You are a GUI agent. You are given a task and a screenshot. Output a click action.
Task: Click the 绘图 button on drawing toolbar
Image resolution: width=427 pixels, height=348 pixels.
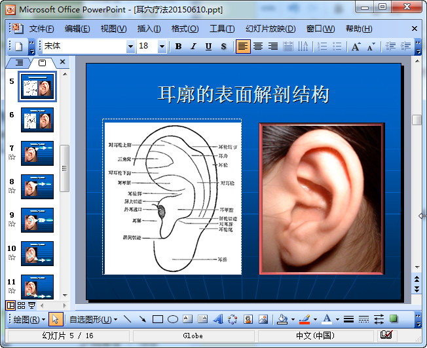29,320
